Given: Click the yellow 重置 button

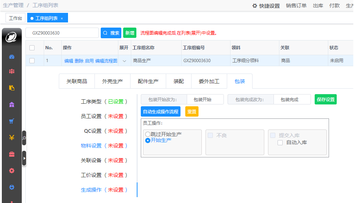Looking at the screenshot, I should (x=192, y=111).
